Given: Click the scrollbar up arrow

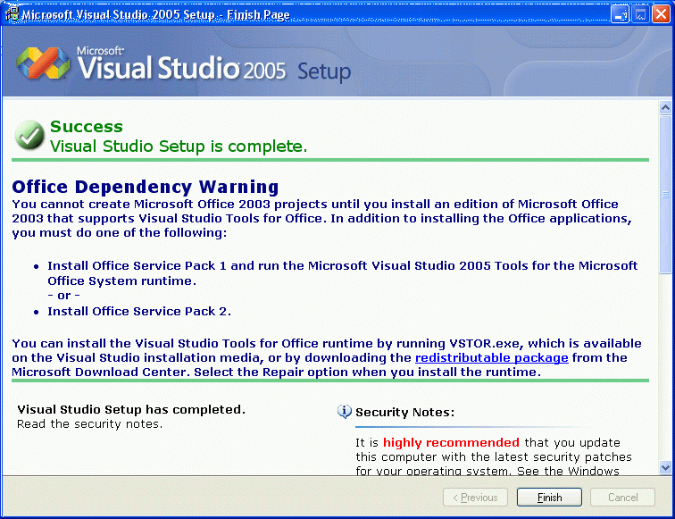Looking at the screenshot, I should [x=665, y=108].
